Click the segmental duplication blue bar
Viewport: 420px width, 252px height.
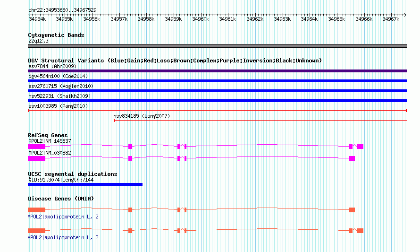pos(85,184)
